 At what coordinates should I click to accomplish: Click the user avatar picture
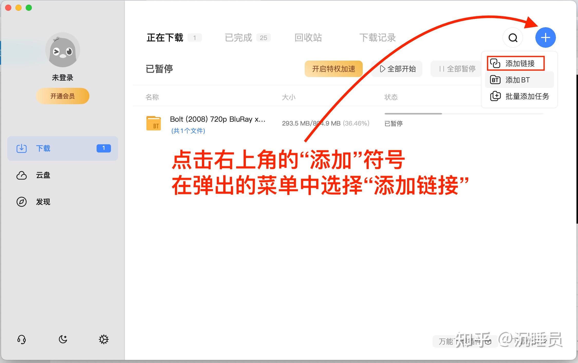[x=63, y=50]
